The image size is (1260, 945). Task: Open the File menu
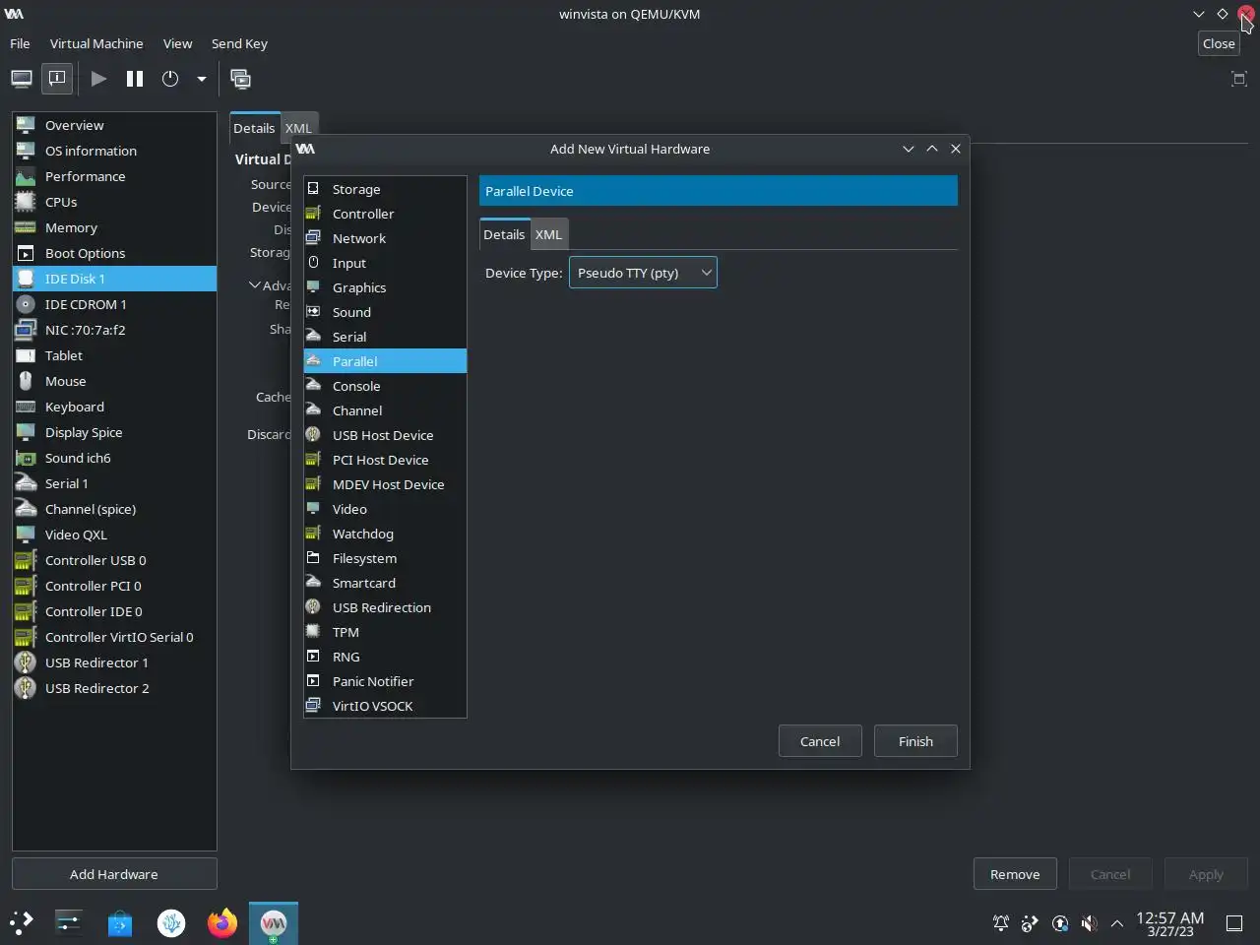(x=20, y=43)
